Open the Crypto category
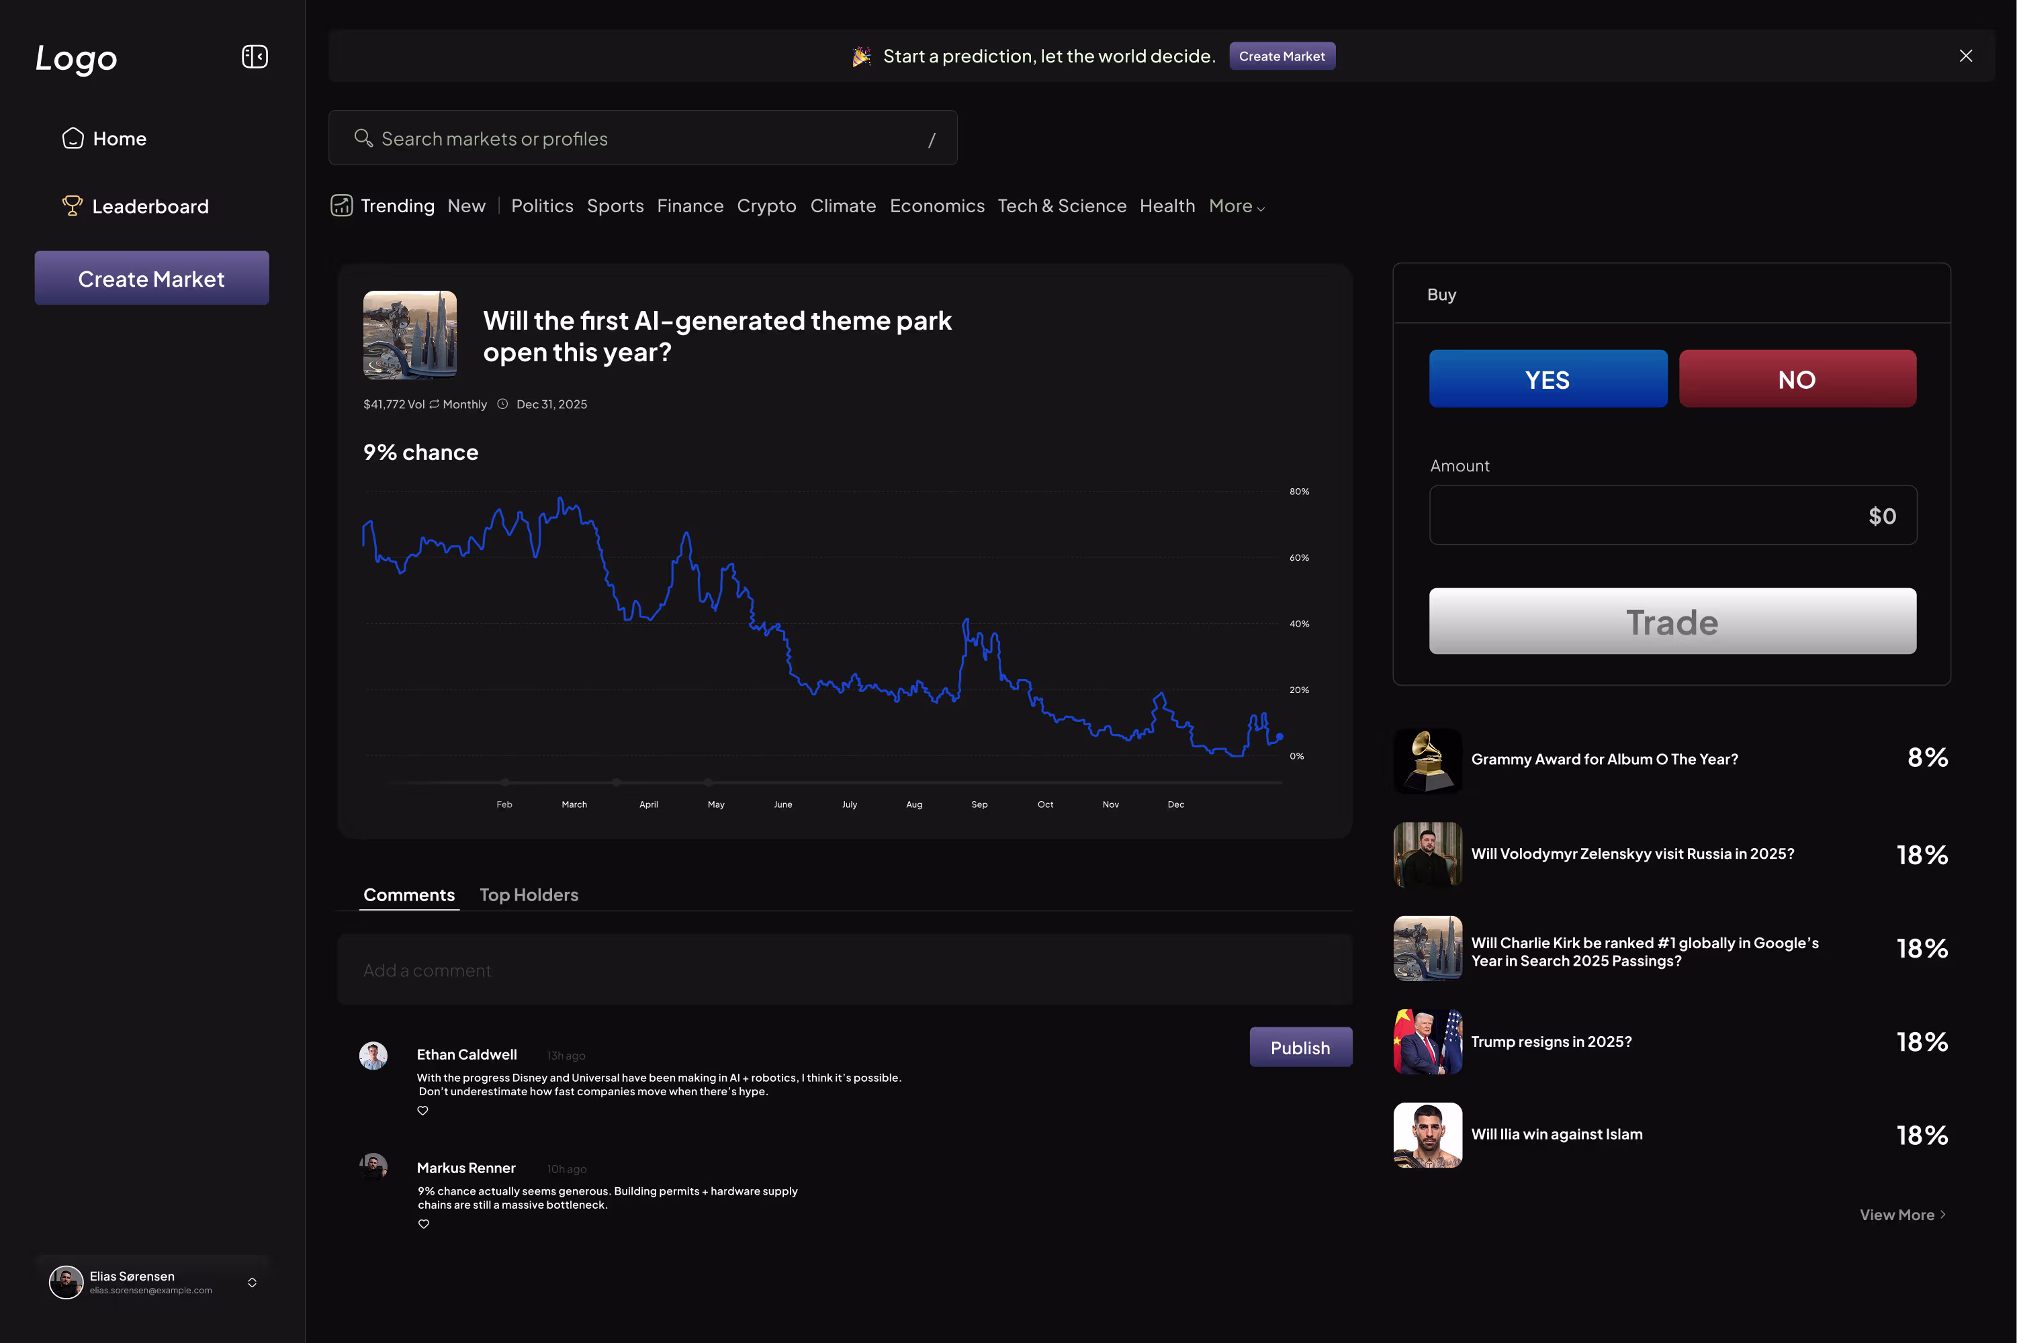2017x1343 pixels. (766, 206)
